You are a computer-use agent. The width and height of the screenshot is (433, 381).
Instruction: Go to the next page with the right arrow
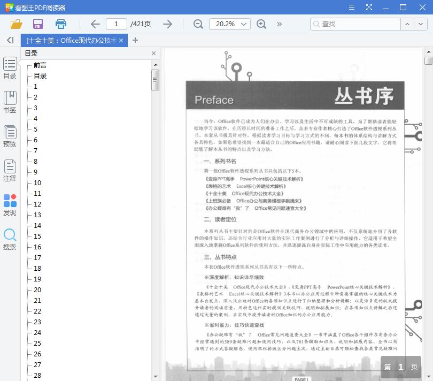click(167, 24)
